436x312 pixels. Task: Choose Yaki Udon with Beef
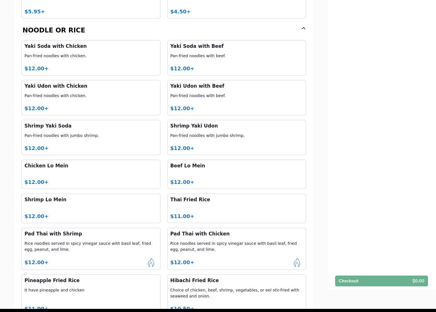pyautogui.click(x=236, y=98)
